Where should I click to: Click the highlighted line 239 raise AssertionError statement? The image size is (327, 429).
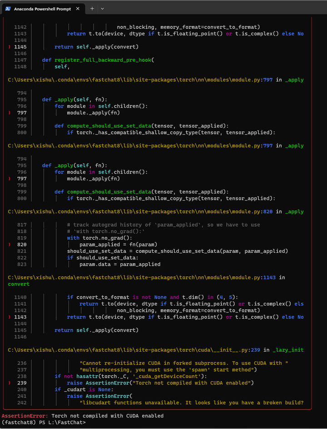[160, 383]
